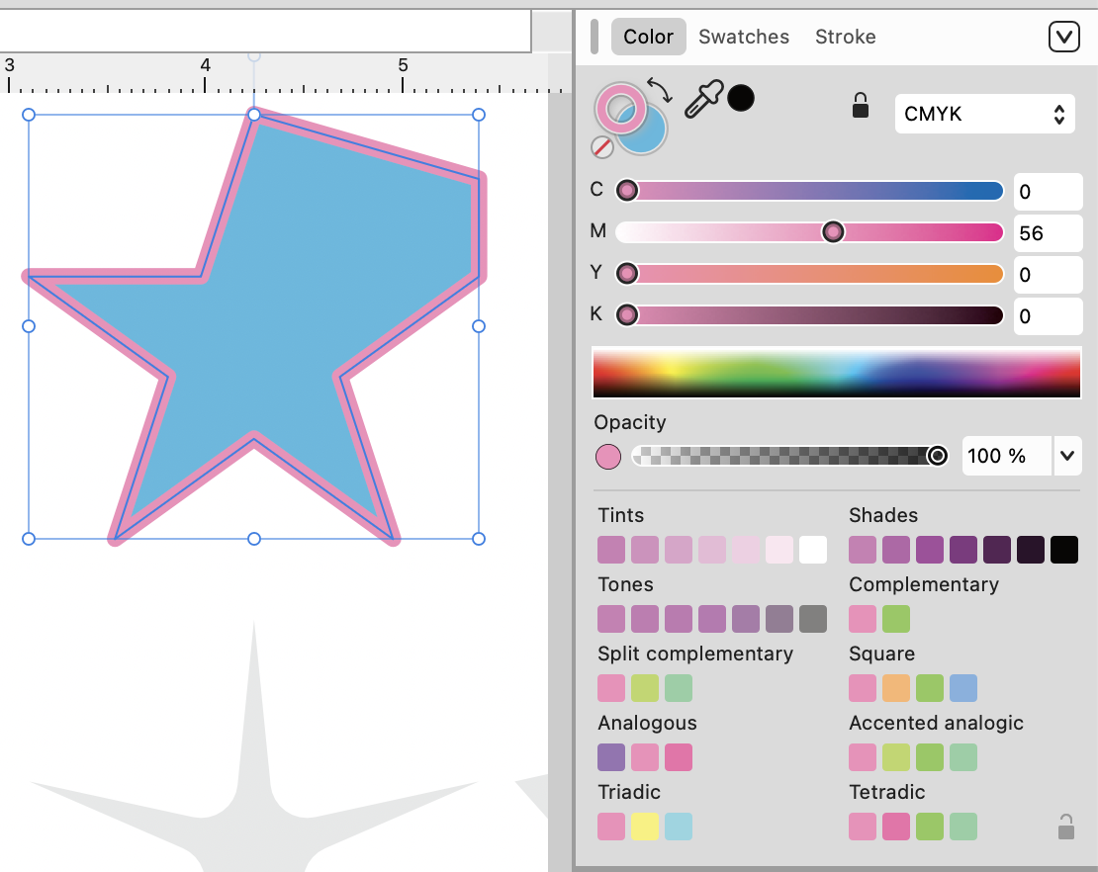
Task: Select the eyedropper color picker tool
Action: pyautogui.click(x=703, y=100)
